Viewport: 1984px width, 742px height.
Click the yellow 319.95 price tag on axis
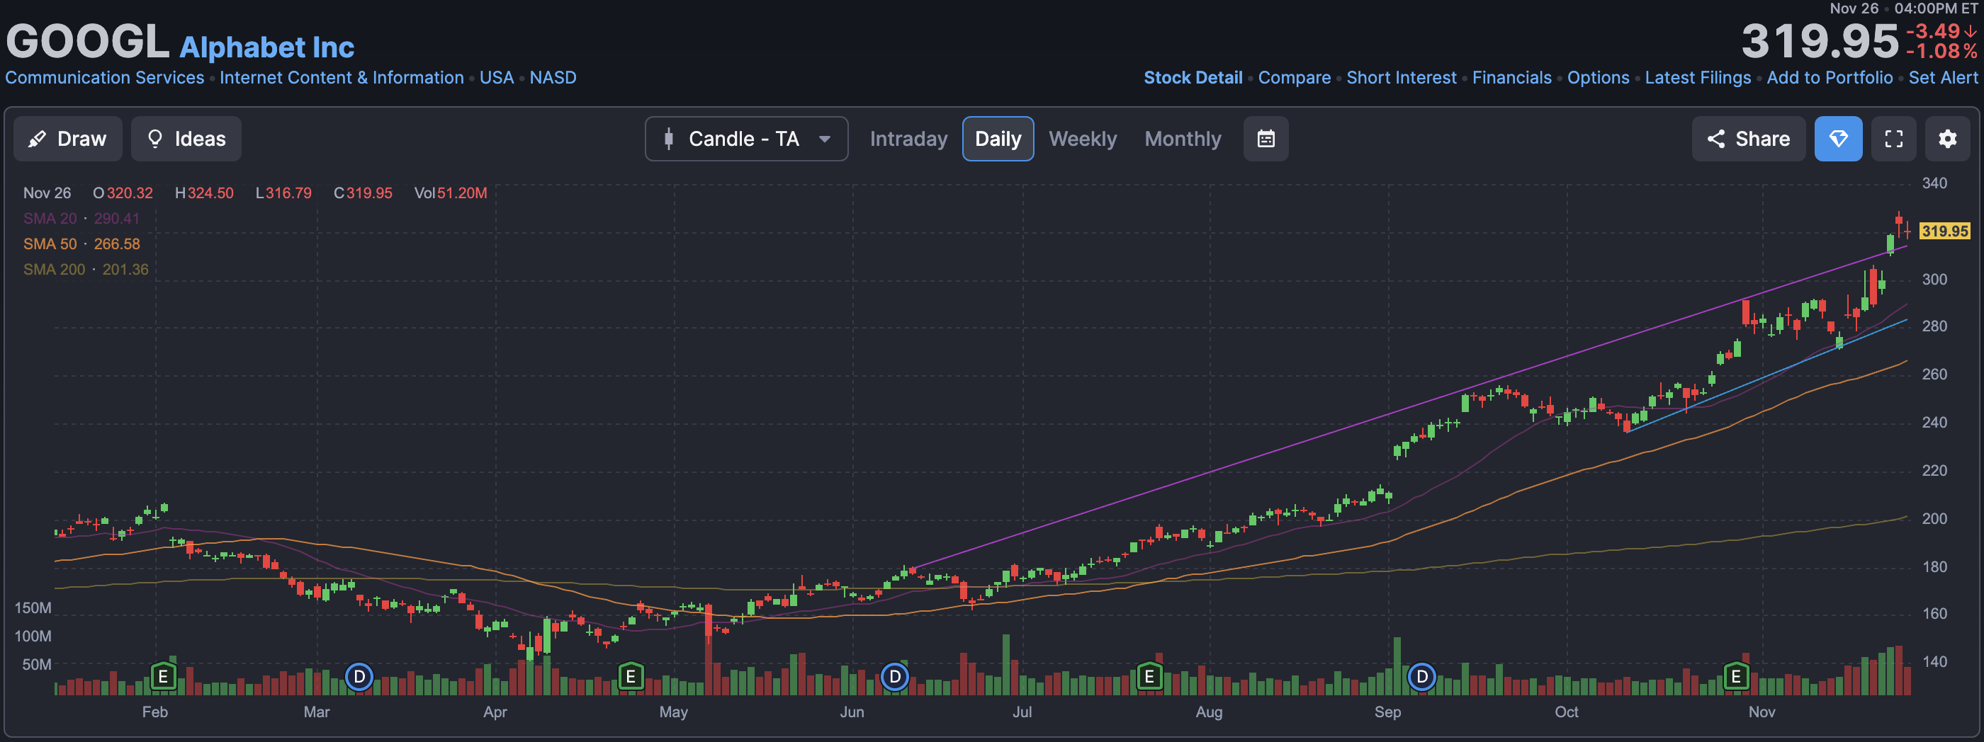1944,231
